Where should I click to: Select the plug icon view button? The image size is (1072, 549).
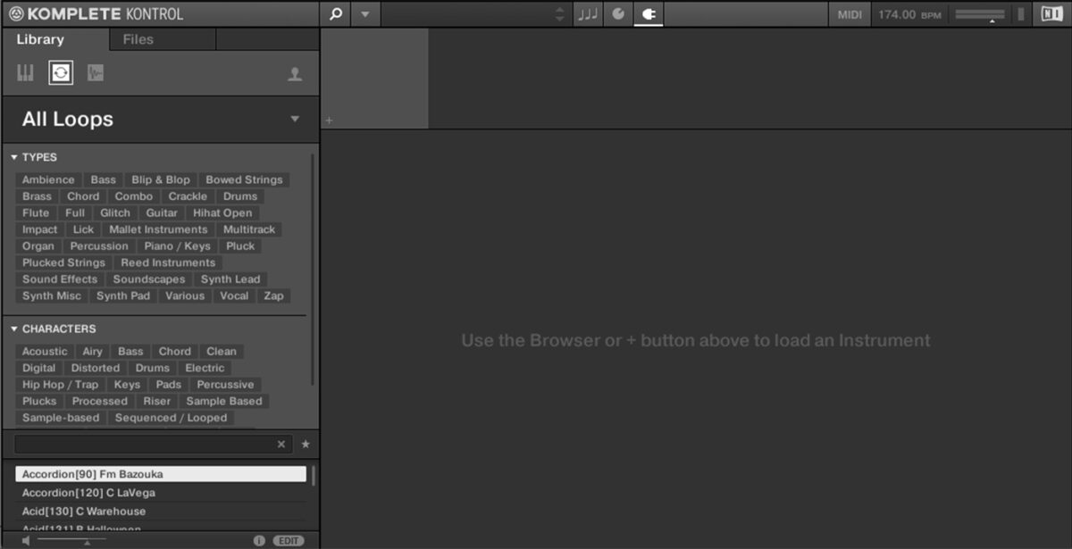point(649,14)
